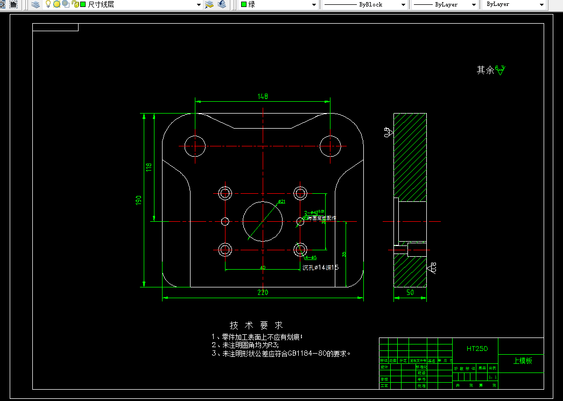
Task: Toggle freeze in current viewport icon
Action: pyautogui.click(x=66, y=4)
